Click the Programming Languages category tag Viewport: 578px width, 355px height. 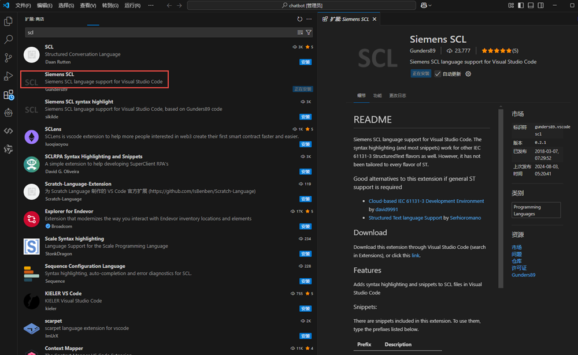pos(536,210)
